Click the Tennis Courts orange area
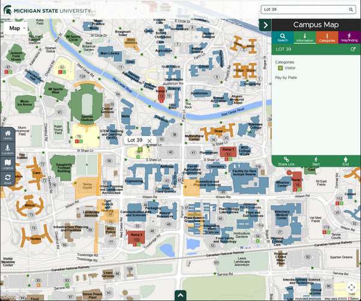 86,188
